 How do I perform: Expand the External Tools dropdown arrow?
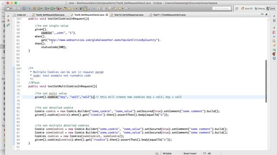(x=61, y=9)
